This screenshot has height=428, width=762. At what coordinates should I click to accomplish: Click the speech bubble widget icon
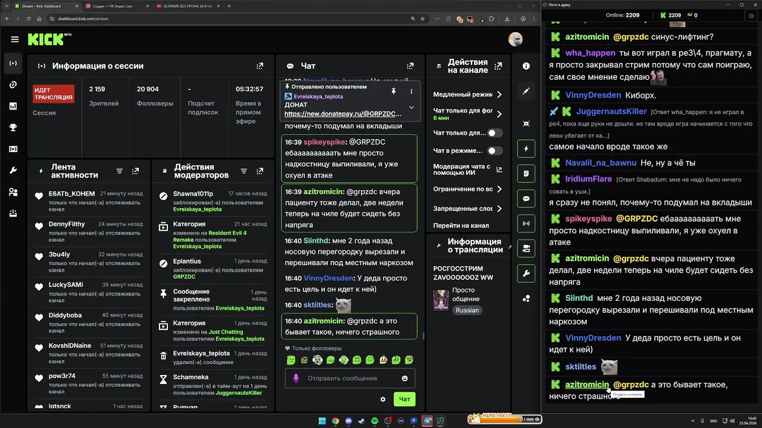pos(526,199)
